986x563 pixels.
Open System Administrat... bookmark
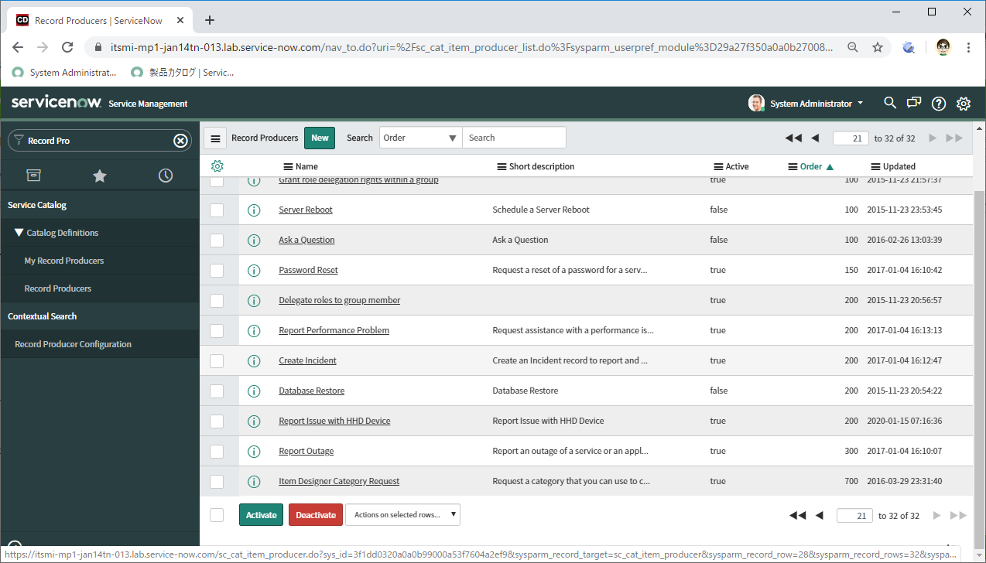coord(66,73)
